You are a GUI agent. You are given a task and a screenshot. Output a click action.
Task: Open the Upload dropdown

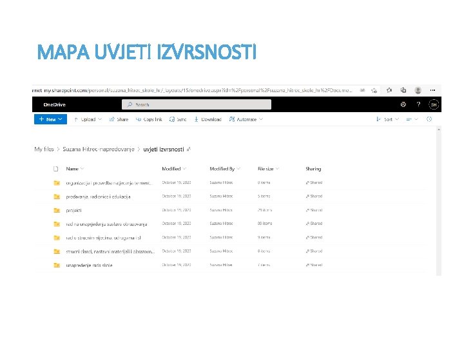click(88, 119)
